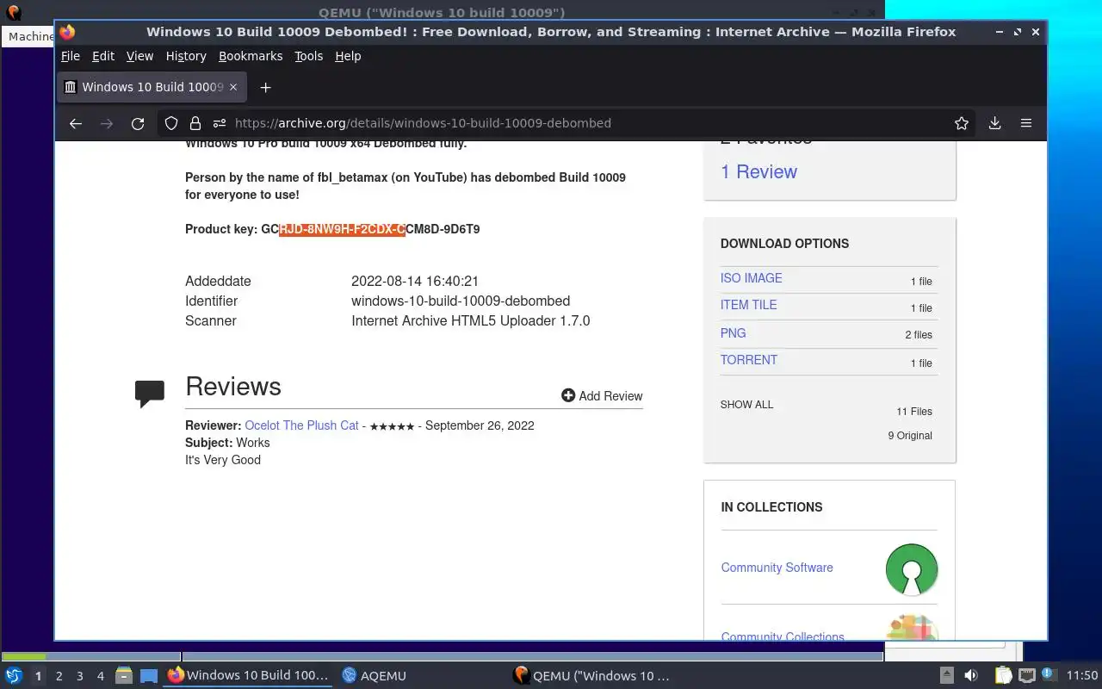Go back to the previous page
This screenshot has height=689, width=1102.
click(x=76, y=123)
